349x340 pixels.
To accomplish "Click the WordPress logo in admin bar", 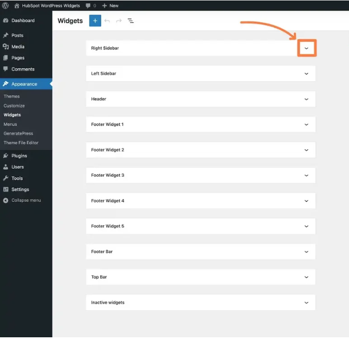I will click(5, 5).
